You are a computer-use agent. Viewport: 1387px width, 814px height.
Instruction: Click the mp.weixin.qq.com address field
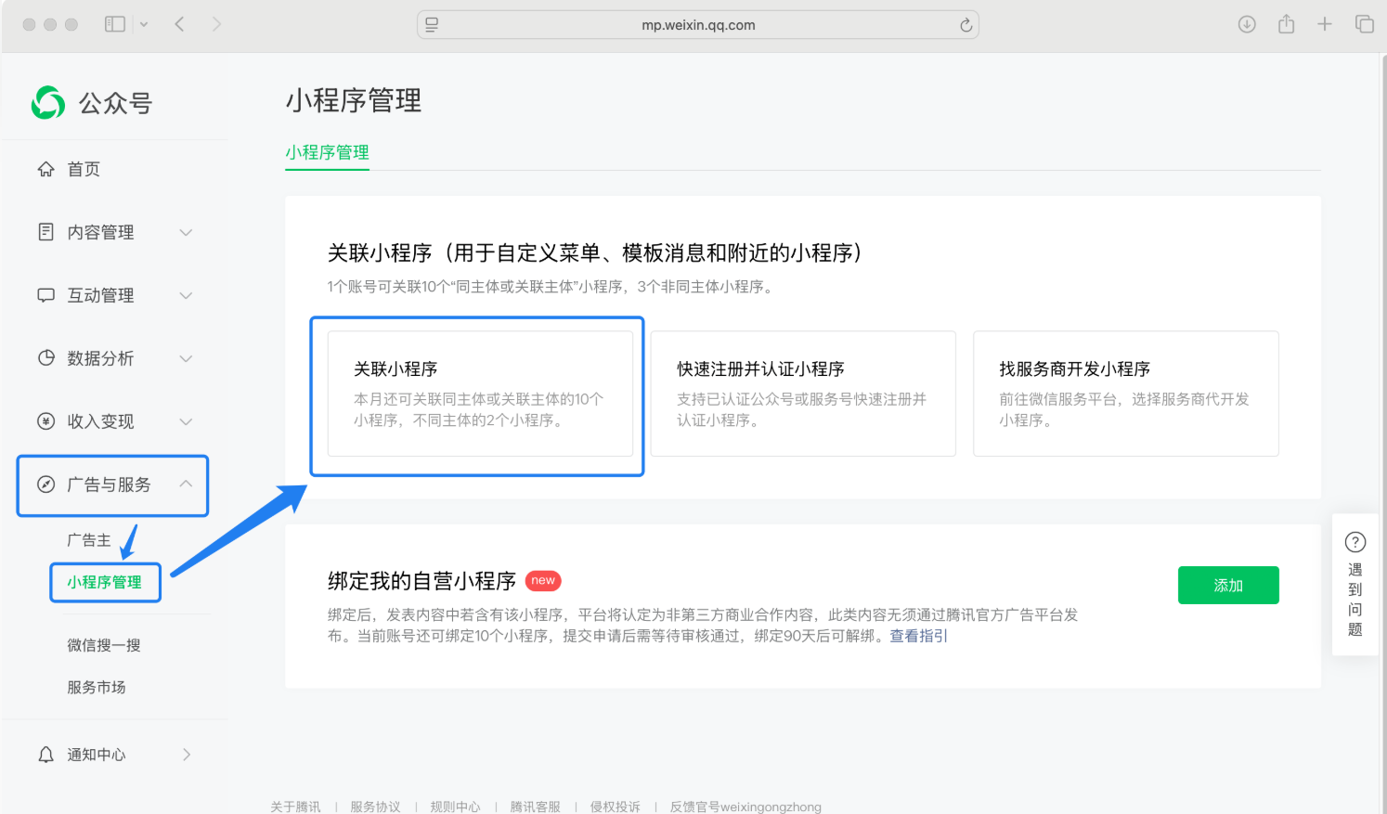(698, 25)
